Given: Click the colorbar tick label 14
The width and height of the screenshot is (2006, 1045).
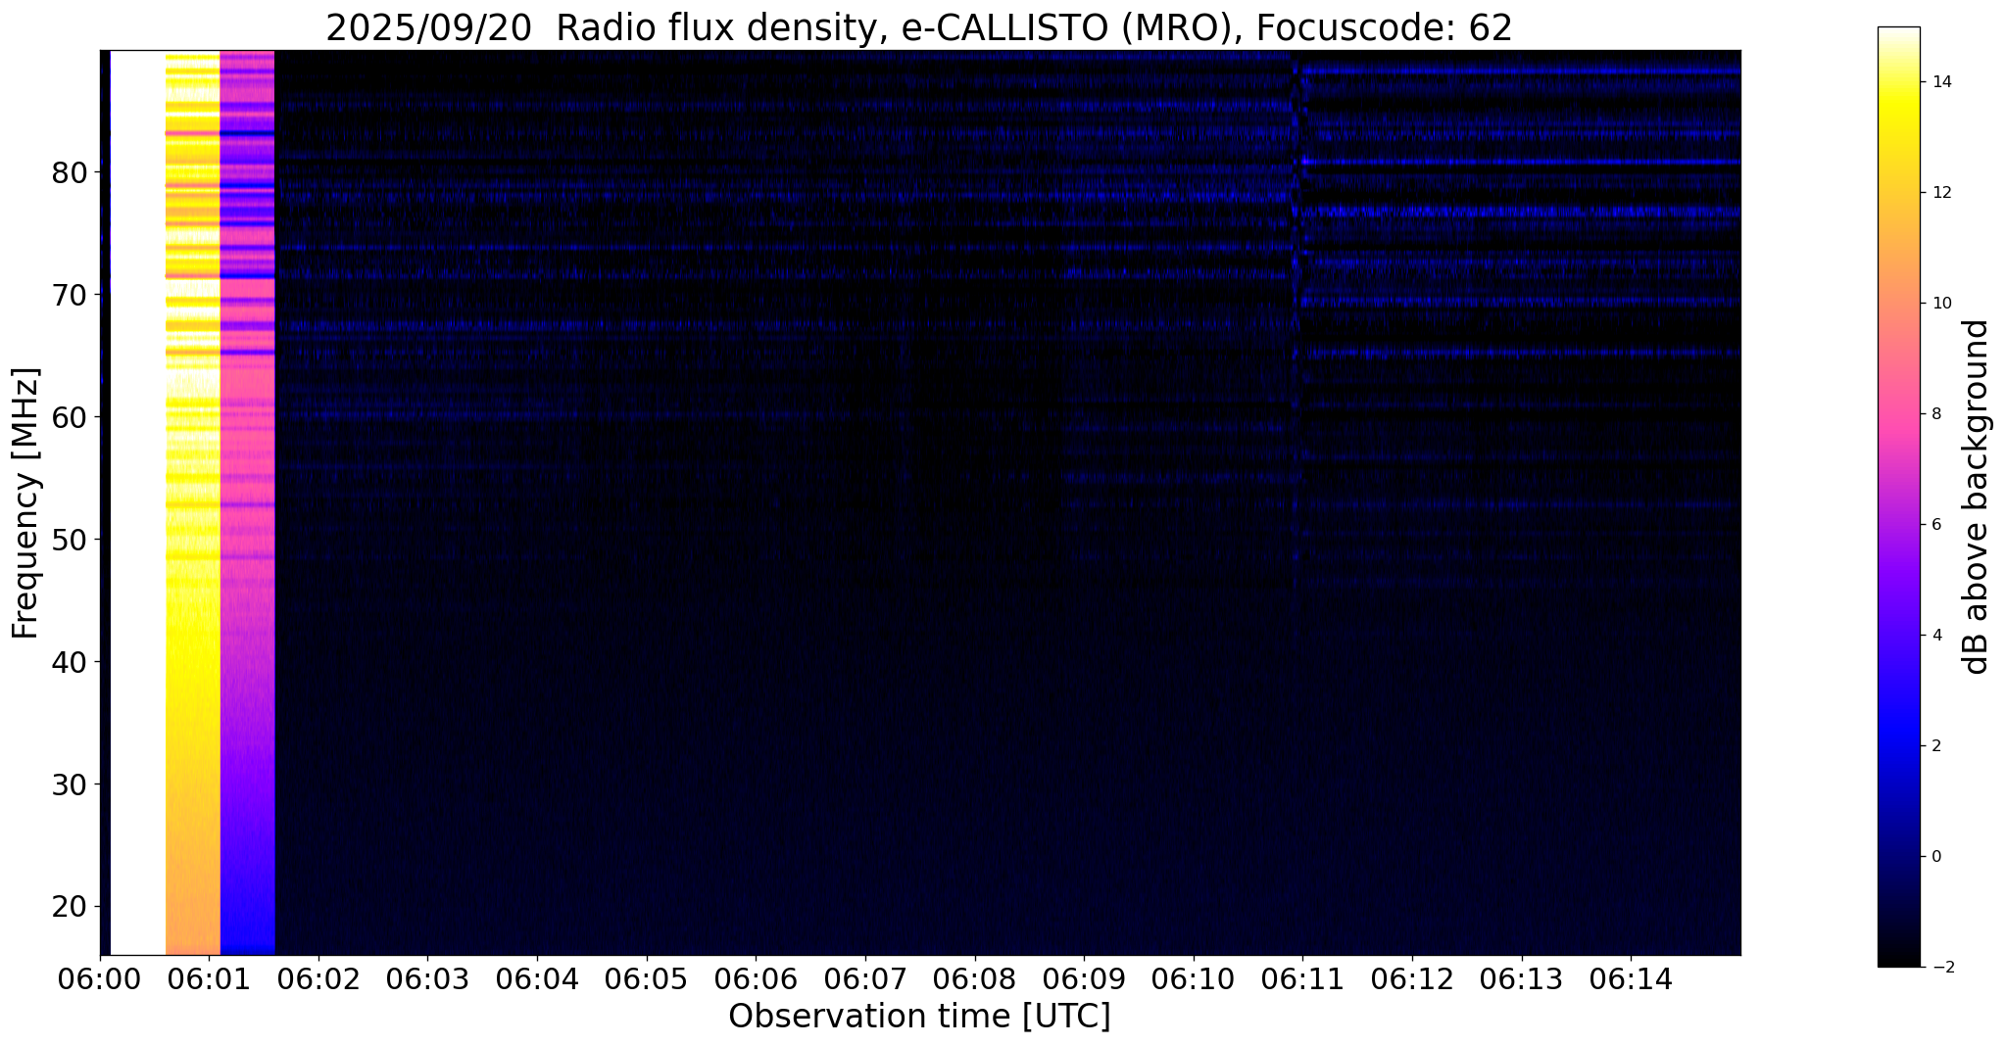Looking at the screenshot, I should point(1940,82).
